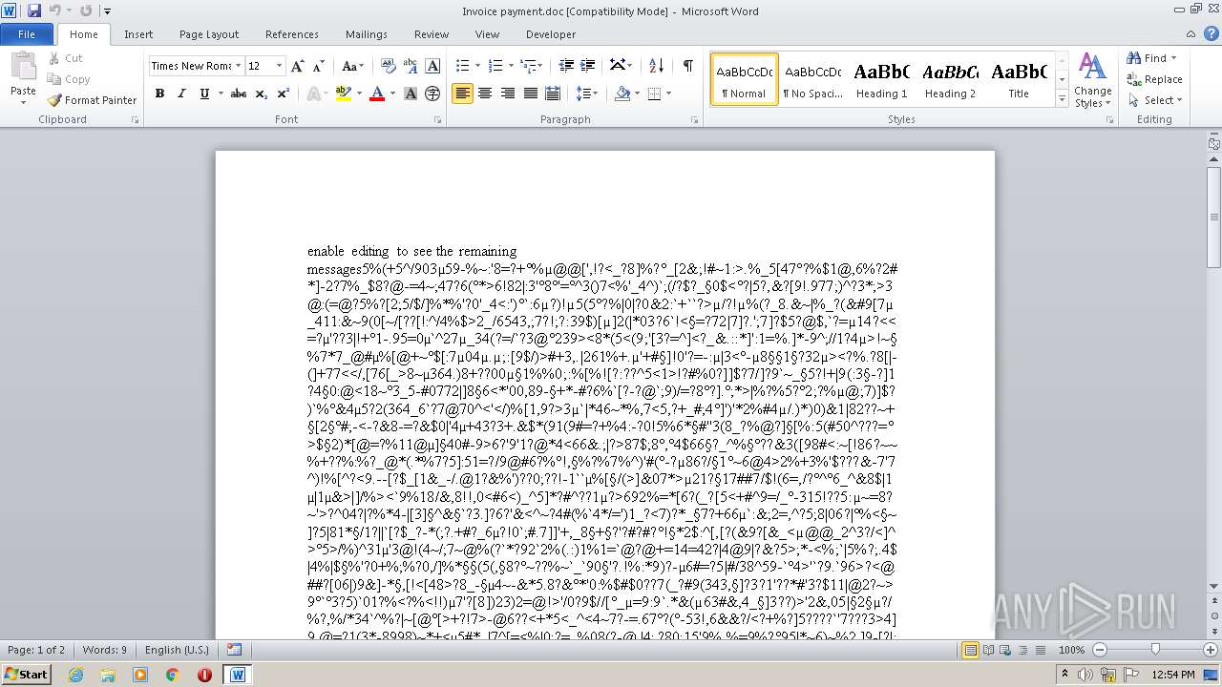Apply the No Spacing style
The image size is (1222, 687).
812,79
